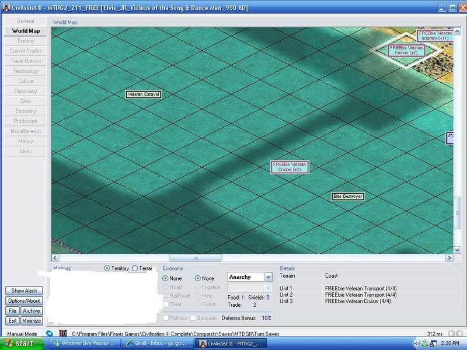Open the green Messenger tray icon

click(425, 344)
